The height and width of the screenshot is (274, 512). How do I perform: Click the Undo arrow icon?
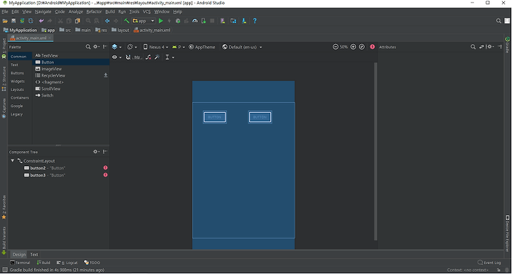pyautogui.click(x=41, y=21)
